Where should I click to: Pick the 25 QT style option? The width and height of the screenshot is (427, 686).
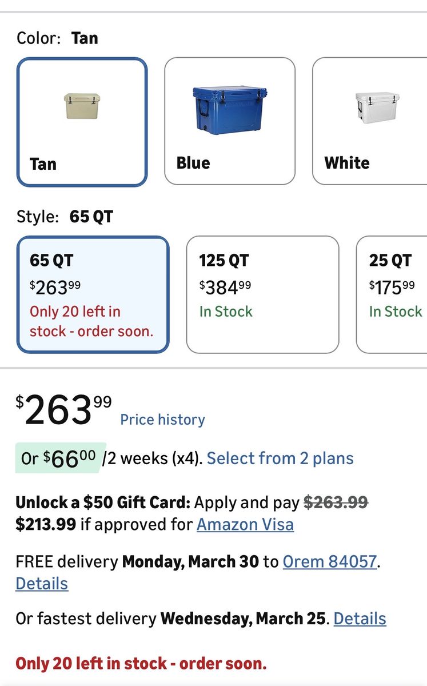tap(393, 294)
